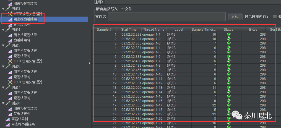Click the 浏览... browse button

coord(235,17)
